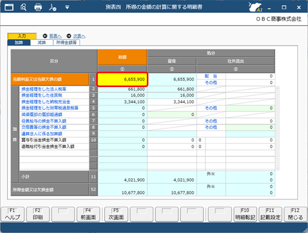Click the F1 ヘルプ button
The height and width of the screenshot is (233, 308).
coord(13,215)
